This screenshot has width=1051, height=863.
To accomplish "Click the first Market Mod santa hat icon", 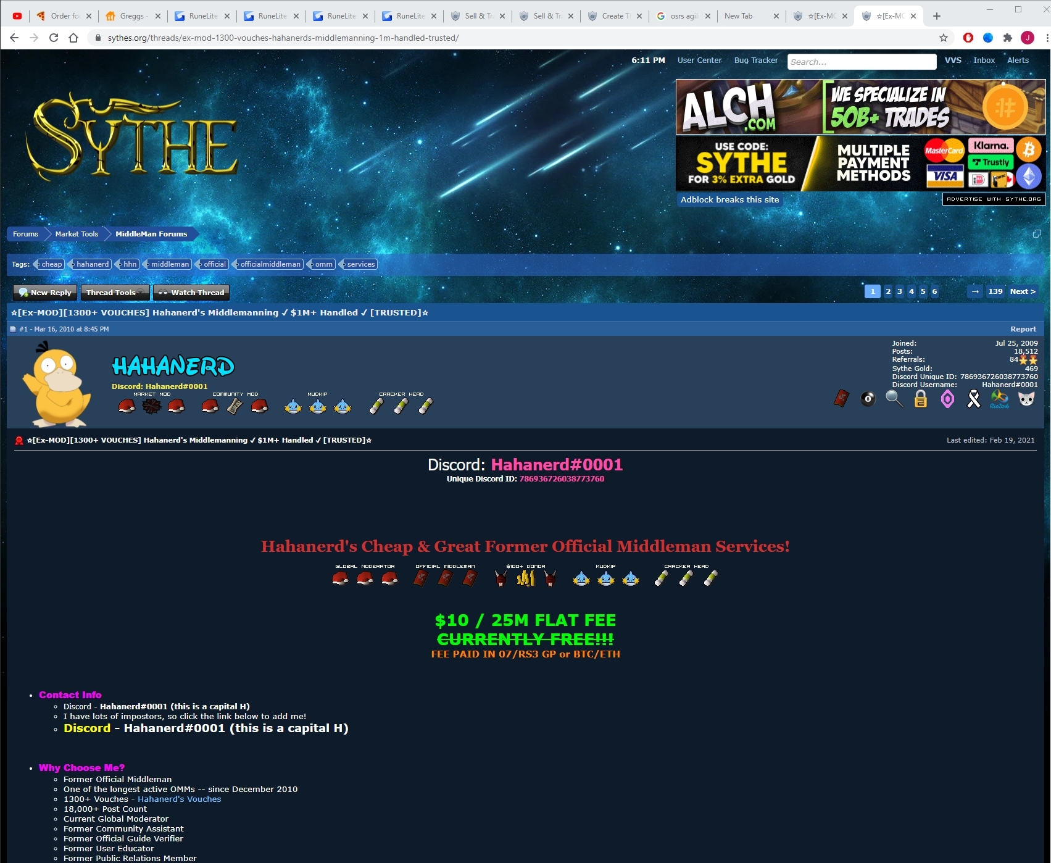I will (127, 406).
